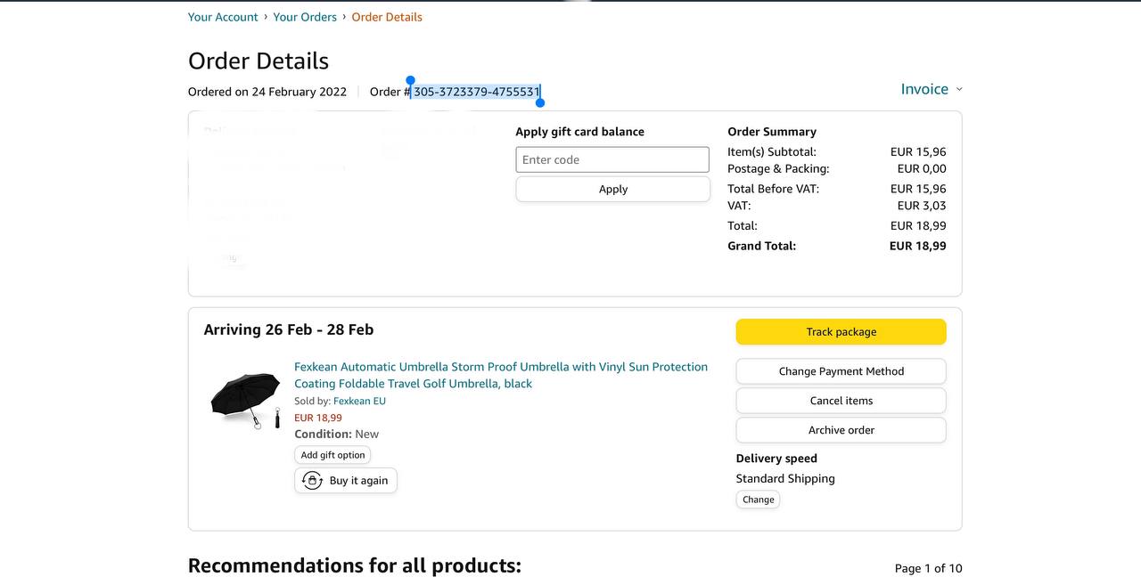The height and width of the screenshot is (577, 1141).
Task: Focus the gift card Enter code field
Action: [612, 160]
